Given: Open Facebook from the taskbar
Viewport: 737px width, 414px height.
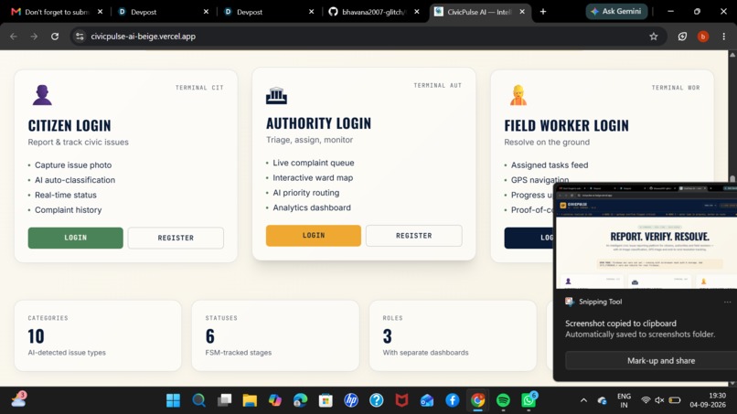Looking at the screenshot, I should [453, 400].
